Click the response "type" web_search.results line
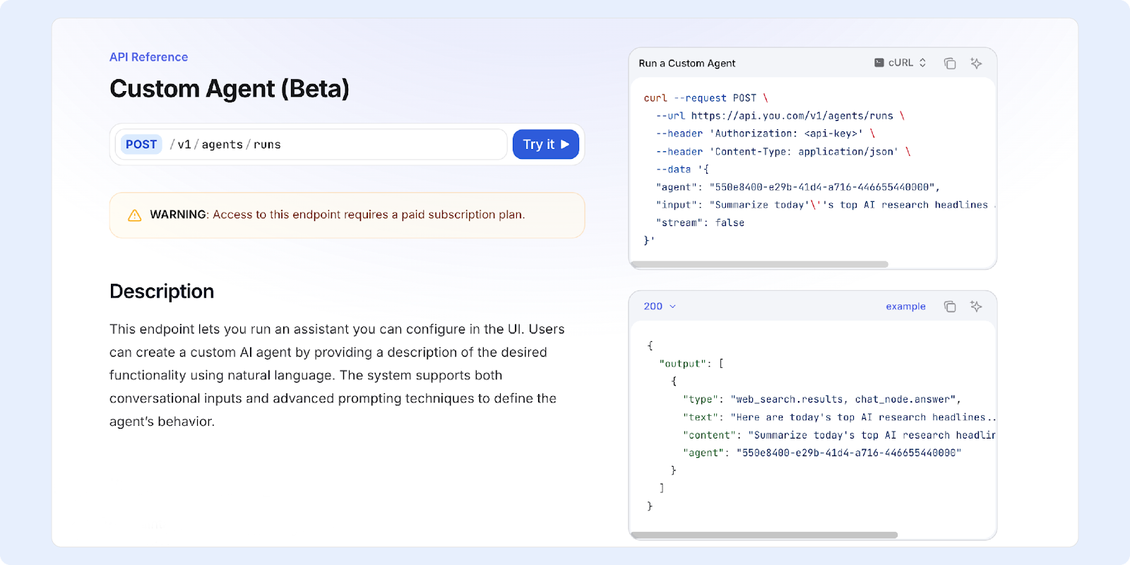 pyautogui.click(x=822, y=400)
